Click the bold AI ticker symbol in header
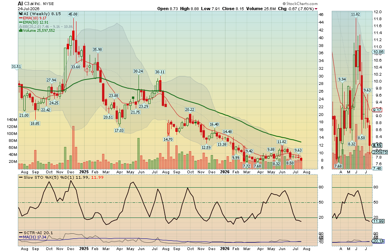Screen dimensions: 388x252 tap(20, 3)
